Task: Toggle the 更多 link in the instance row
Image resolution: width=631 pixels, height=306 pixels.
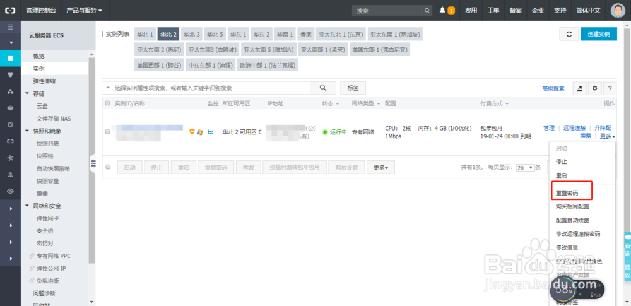Action: tap(607, 136)
